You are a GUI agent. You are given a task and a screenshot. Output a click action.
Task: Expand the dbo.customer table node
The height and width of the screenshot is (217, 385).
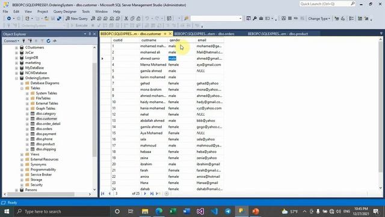(27, 119)
